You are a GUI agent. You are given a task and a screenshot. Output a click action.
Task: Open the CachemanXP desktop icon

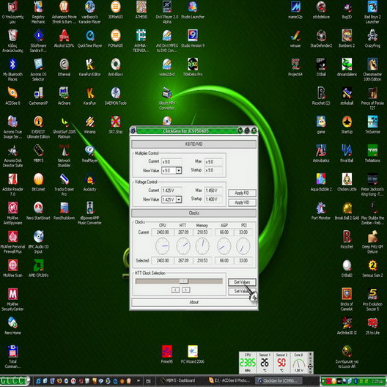point(39,96)
